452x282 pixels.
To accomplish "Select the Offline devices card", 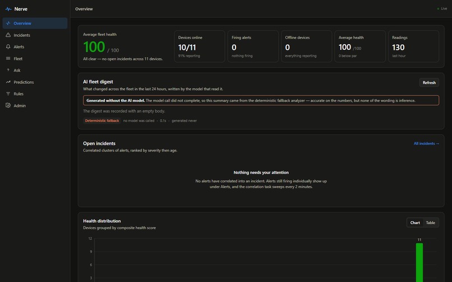I will click(306, 46).
